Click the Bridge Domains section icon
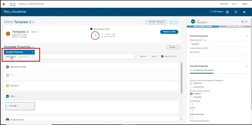Image resolution: width=252 pixels, height=125 pixels. point(7,119)
